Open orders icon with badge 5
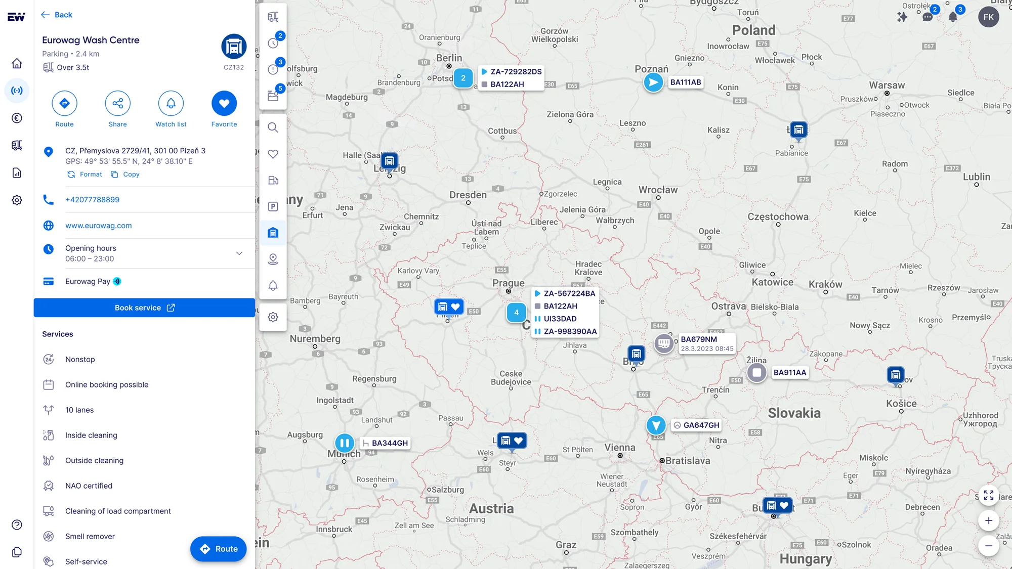 coord(273,96)
